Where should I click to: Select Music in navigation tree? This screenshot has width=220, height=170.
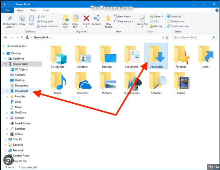click(x=18, y=107)
